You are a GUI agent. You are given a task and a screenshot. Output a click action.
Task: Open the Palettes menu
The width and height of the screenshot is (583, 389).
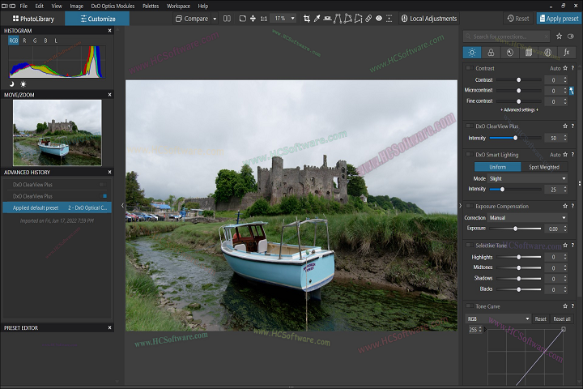point(151,6)
